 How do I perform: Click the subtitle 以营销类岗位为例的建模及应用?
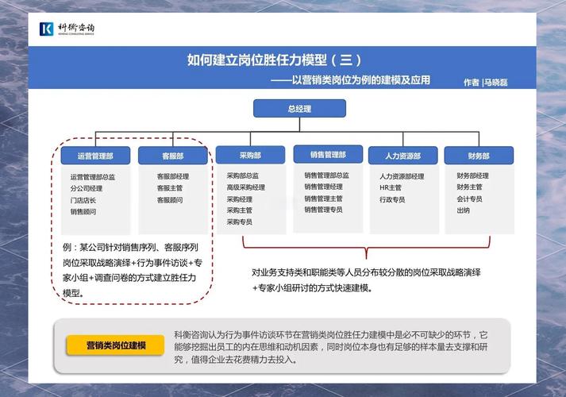pyautogui.click(x=361, y=79)
